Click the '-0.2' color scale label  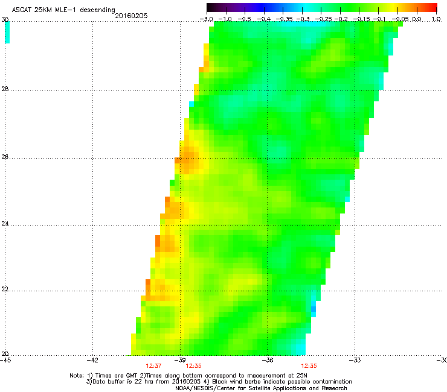(x=341, y=19)
